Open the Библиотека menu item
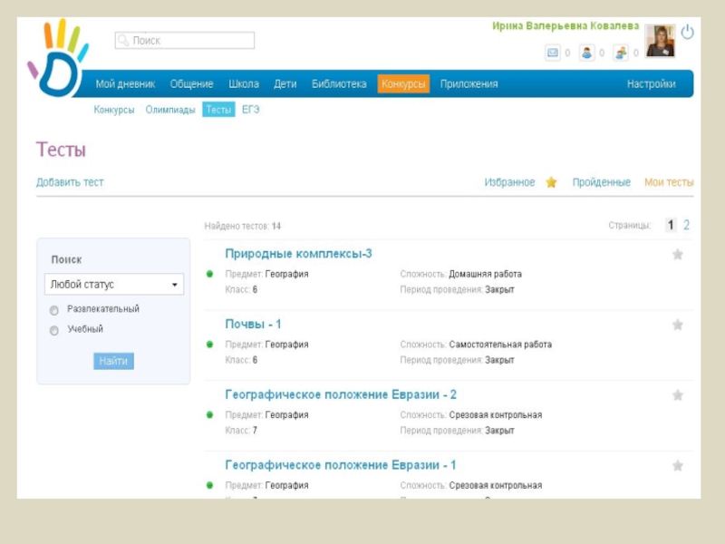Image resolution: width=725 pixels, height=544 pixels. (339, 84)
